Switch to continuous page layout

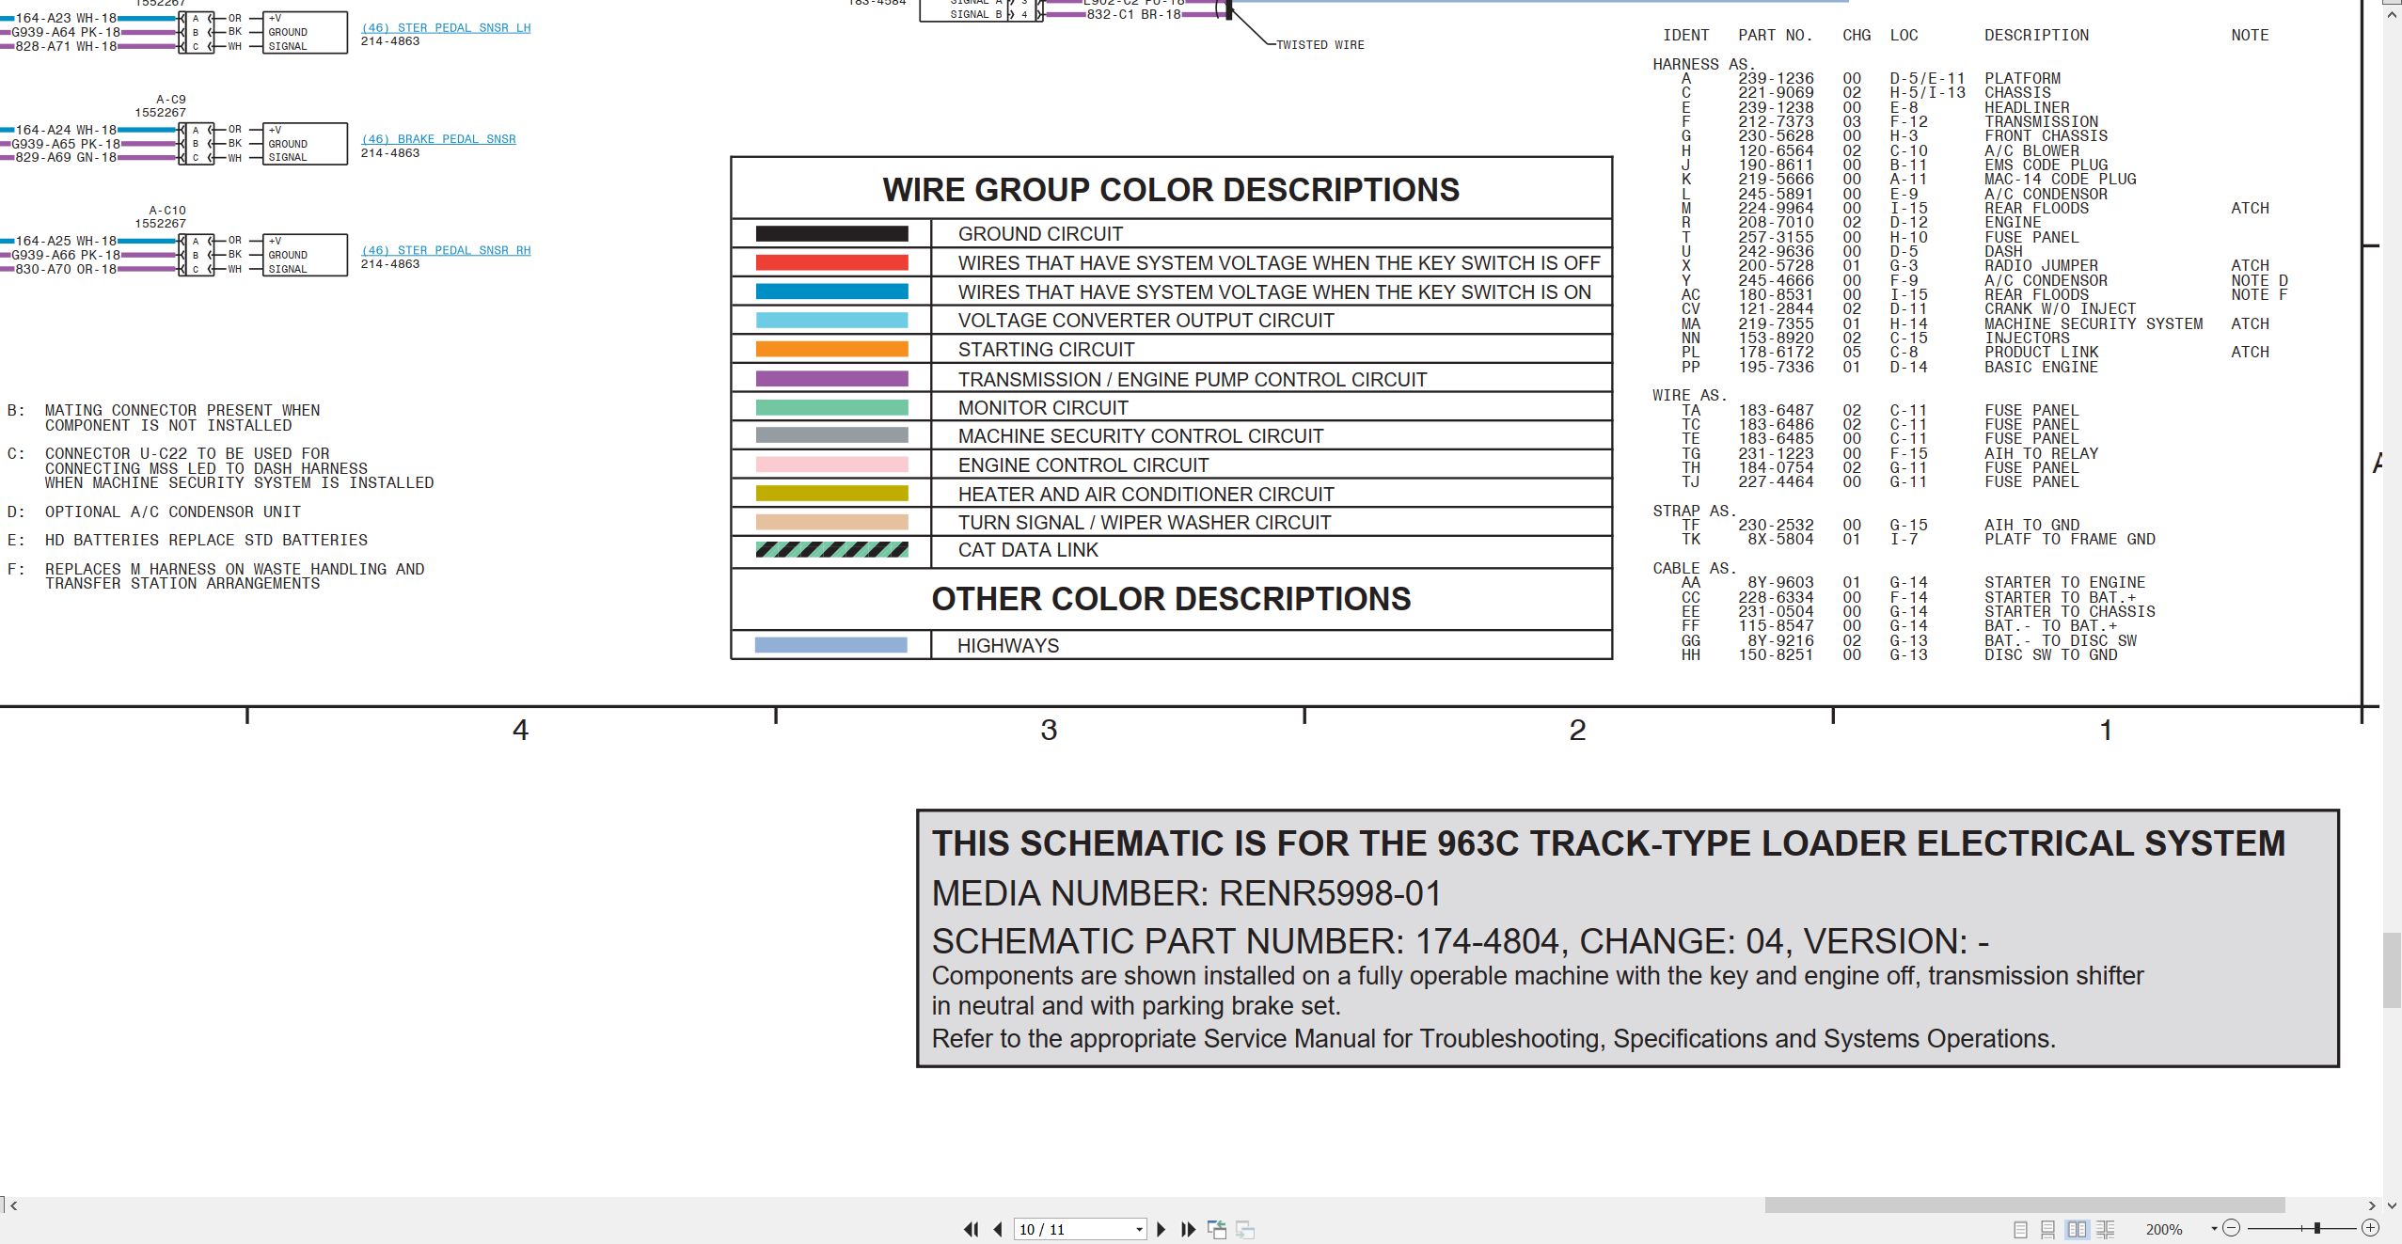pyautogui.click(x=2047, y=1229)
